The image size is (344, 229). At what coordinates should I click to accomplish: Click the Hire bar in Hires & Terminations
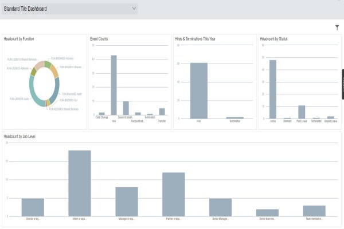pos(199,91)
